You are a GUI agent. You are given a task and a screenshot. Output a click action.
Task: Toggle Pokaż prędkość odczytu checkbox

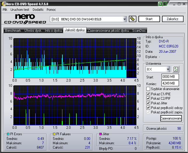point(148,108)
